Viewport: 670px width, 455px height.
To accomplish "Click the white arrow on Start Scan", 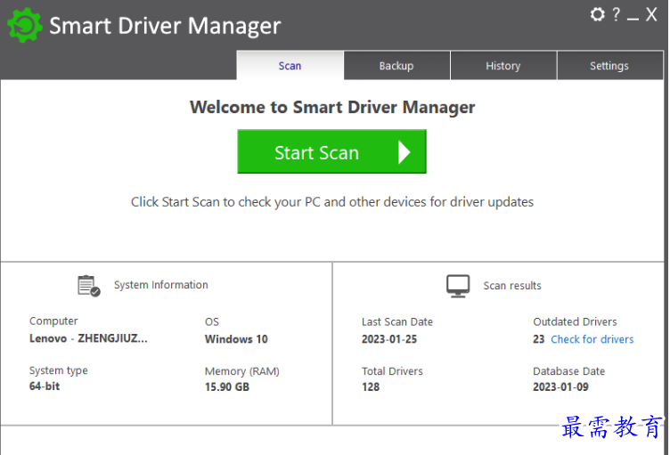I will 404,152.
